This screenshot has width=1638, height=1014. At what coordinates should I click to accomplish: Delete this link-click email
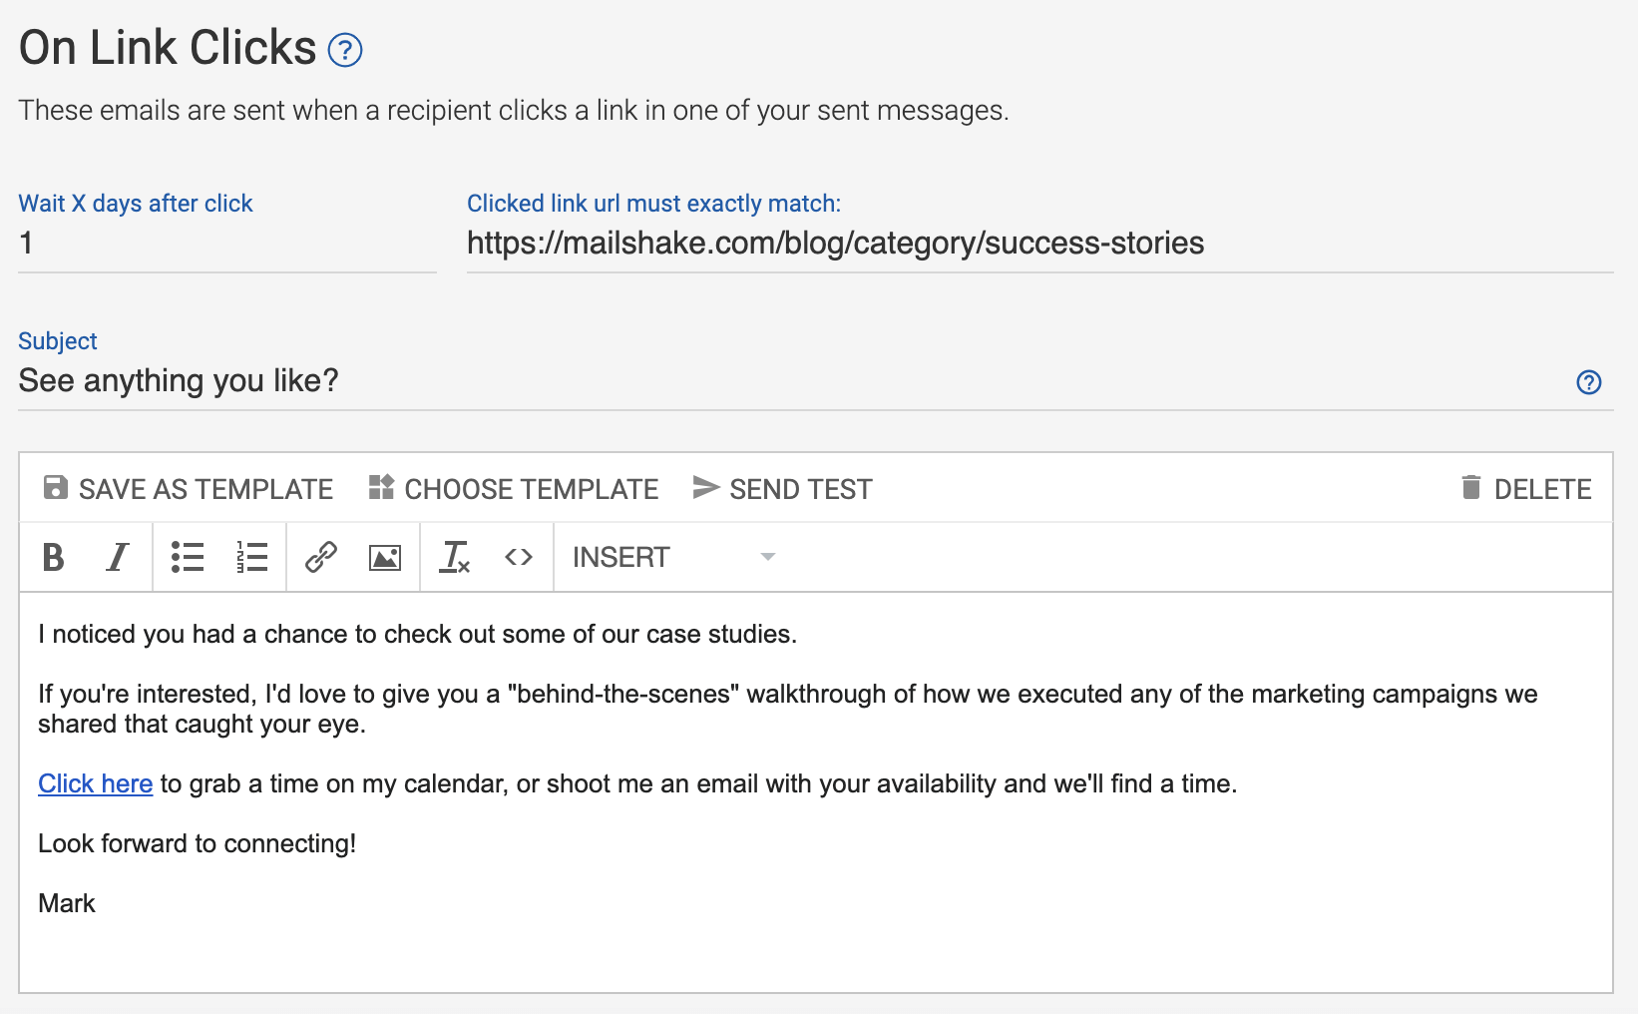(1526, 489)
